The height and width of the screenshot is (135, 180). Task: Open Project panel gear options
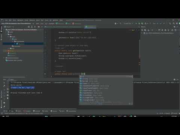click(39, 27)
